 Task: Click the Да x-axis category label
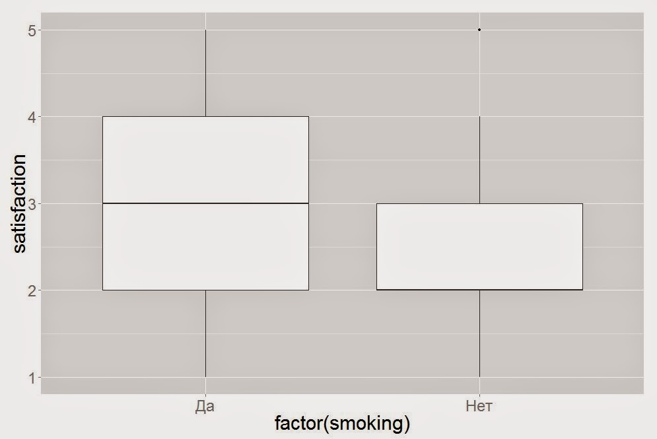click(205, 405)
